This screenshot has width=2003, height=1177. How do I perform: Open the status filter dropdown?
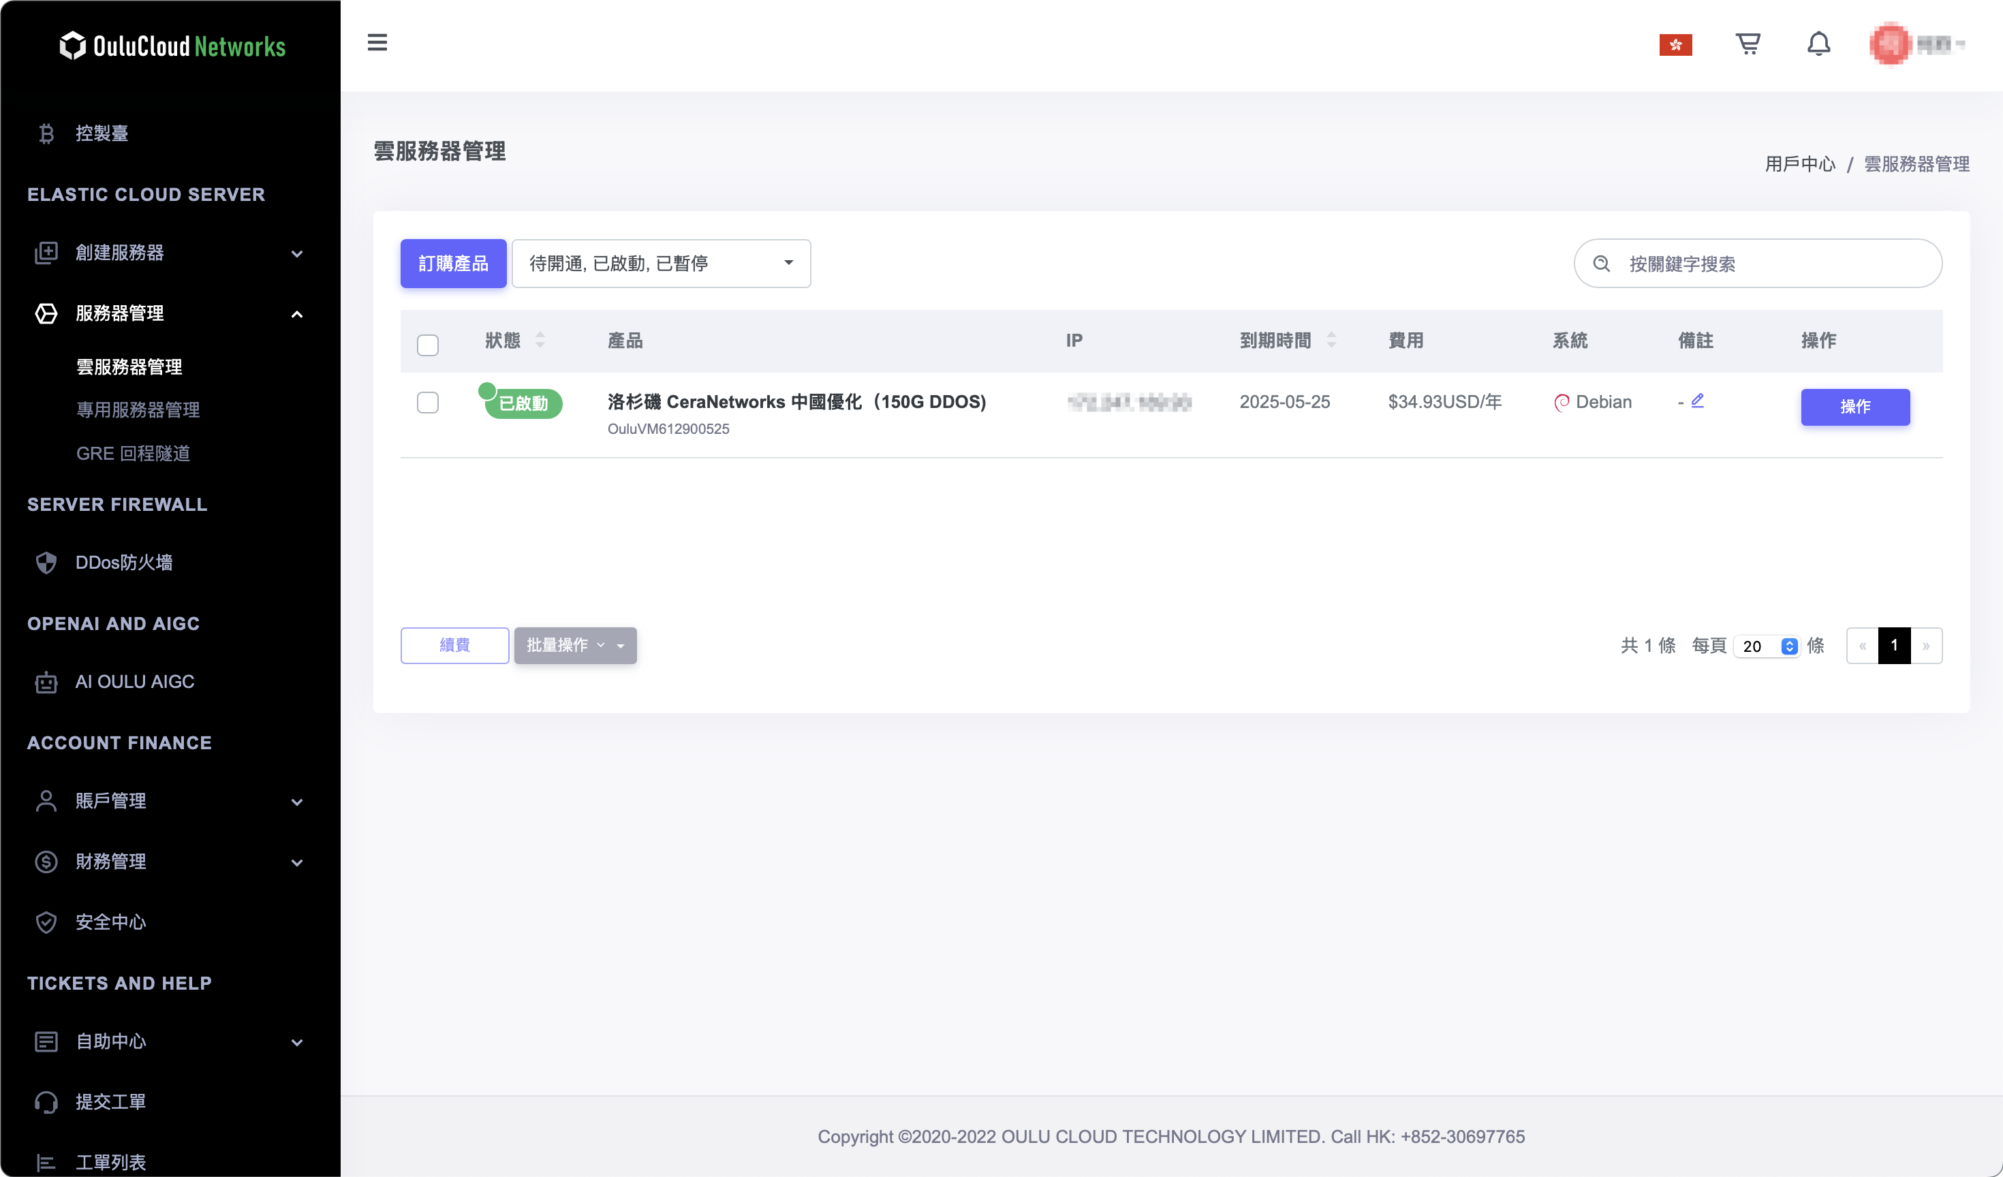(661, 263)
